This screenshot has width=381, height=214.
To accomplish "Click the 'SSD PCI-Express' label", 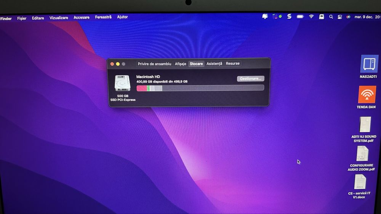I will coord(123,100).
